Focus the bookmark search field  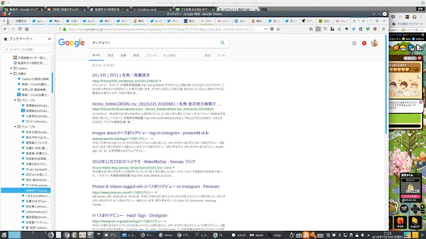28,50
